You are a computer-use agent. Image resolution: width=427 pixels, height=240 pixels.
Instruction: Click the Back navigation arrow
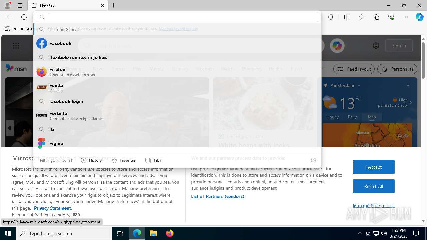[x=9, y=17]
